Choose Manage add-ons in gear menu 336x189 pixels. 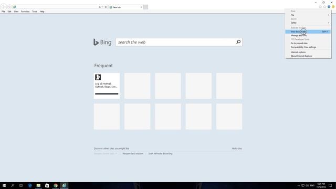(x=308, y=36)
